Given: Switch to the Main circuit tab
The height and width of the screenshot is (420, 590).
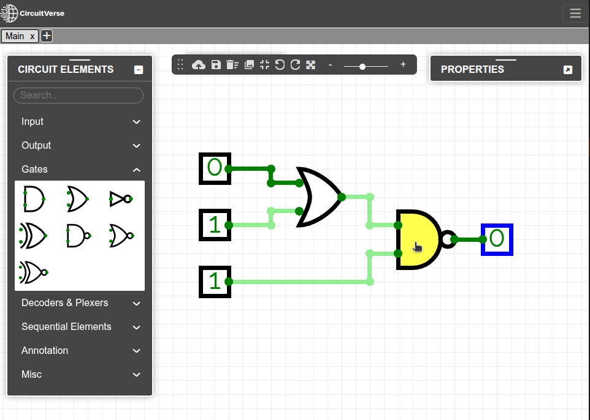Looking at the screenshot, I should (15, 36).
